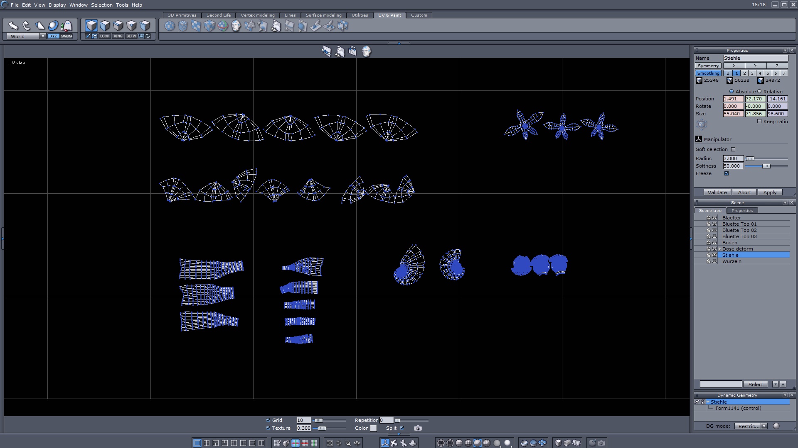Click the Color swatch box
Screen dimensions: 798x448
coord(373,428)
